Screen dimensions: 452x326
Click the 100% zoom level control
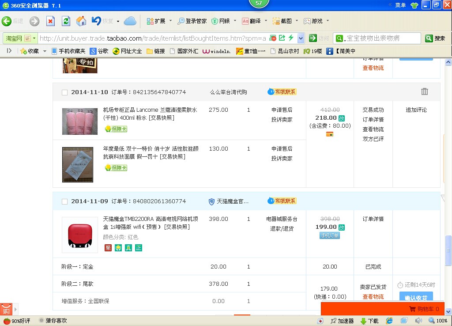pyautogui.click(x=438, y=321)
